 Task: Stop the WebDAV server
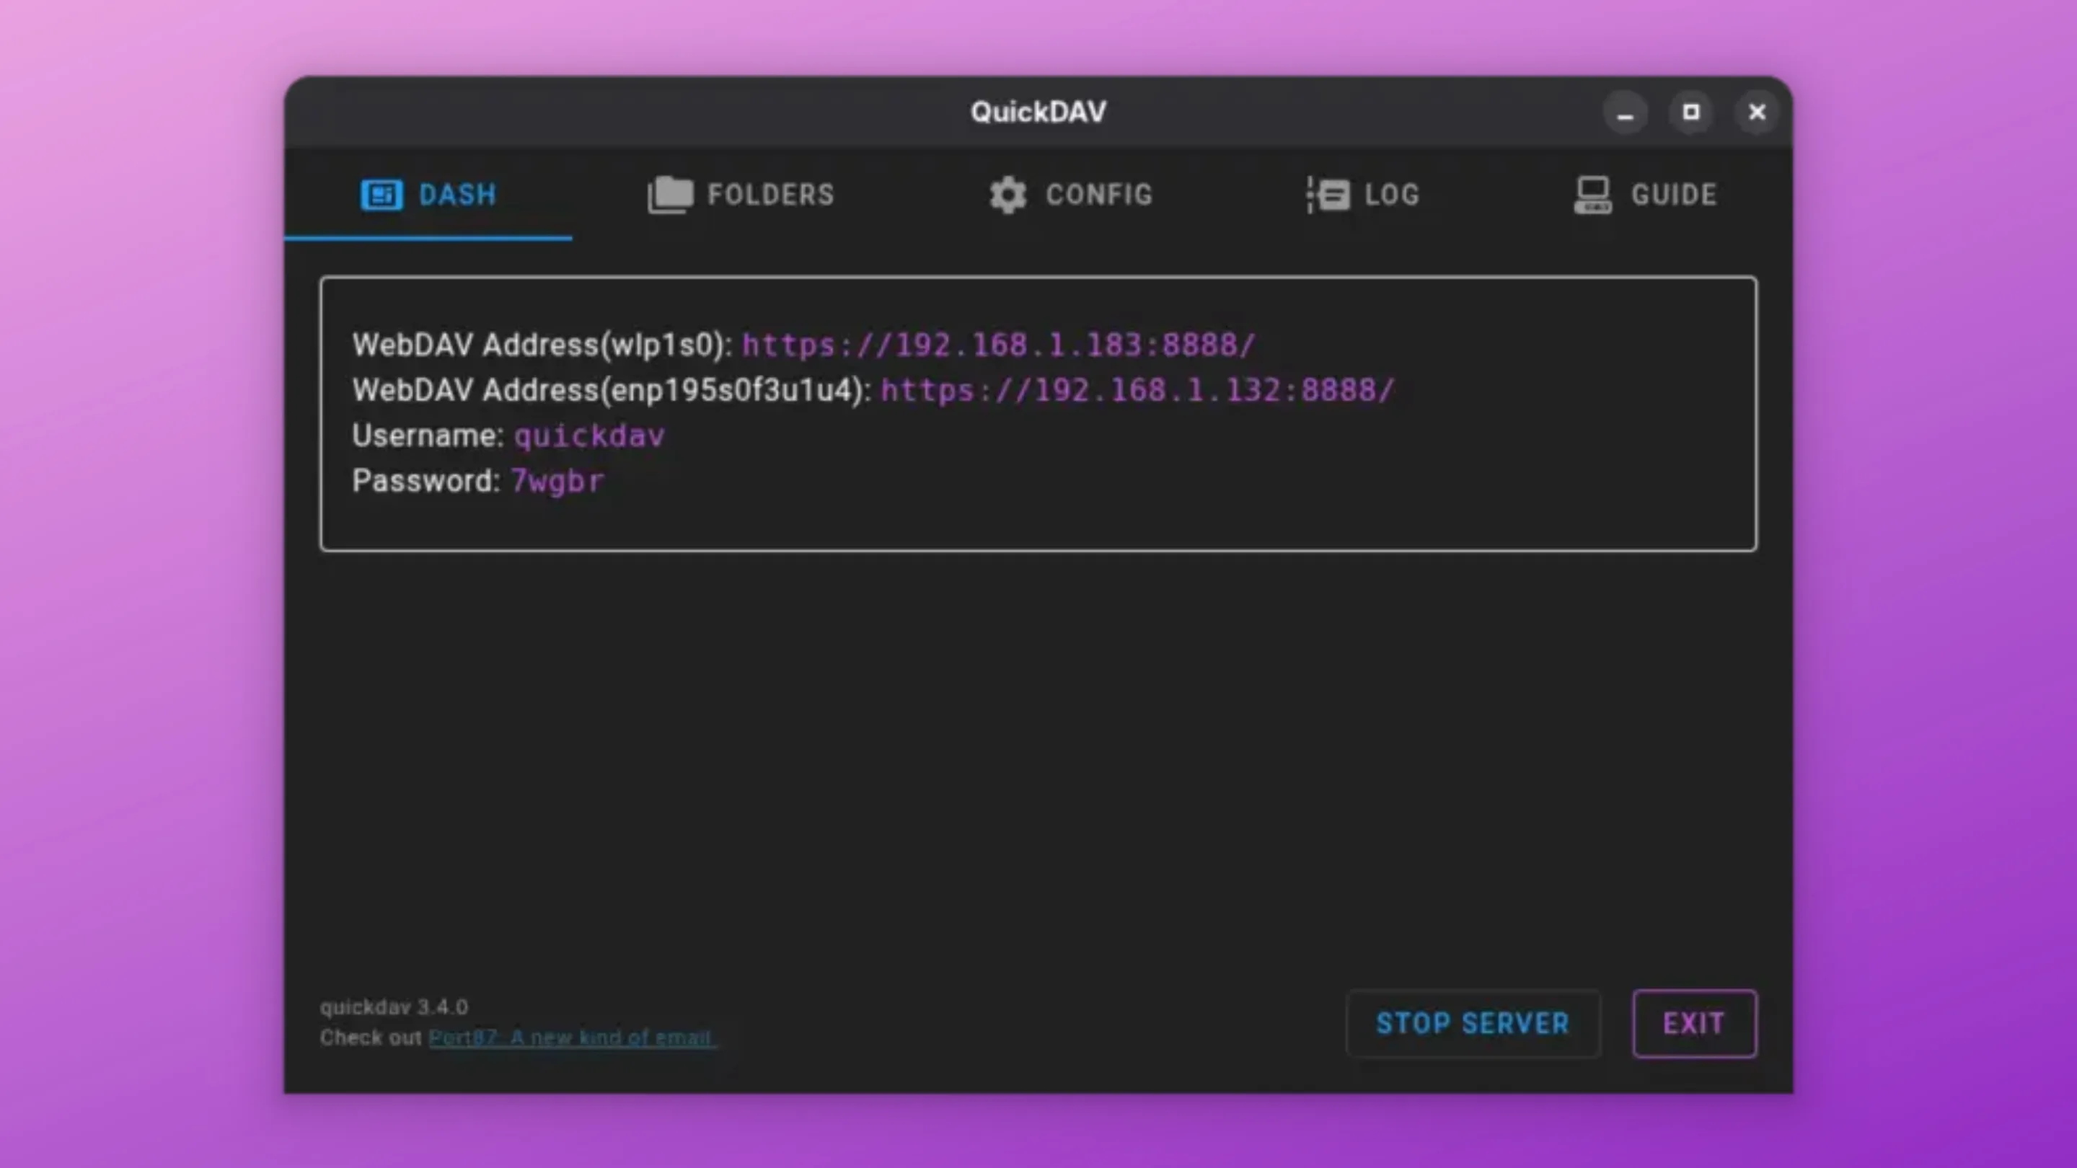[1473, 1023]
